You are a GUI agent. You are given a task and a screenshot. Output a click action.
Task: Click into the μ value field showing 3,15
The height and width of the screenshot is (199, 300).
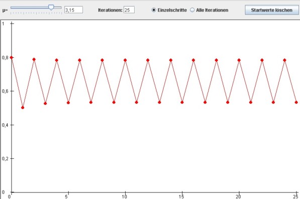tap(73, 10)
